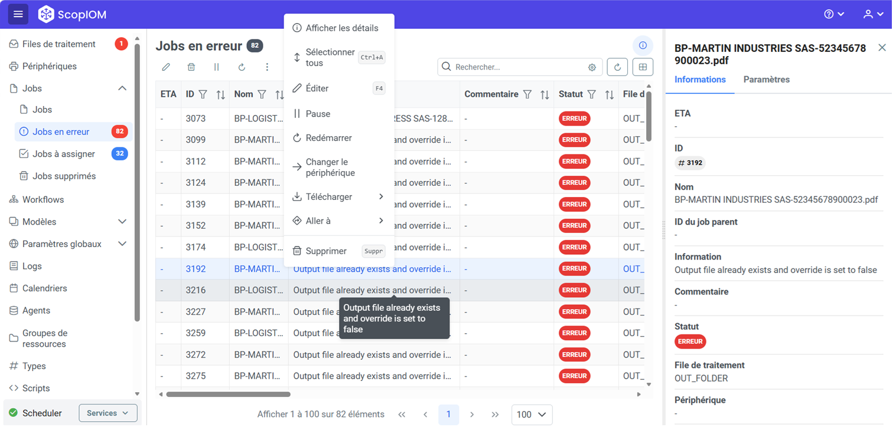The height and width of the screenshot is (427, 896).
Task: Go to first page arrow
Action: click(402, 415)
